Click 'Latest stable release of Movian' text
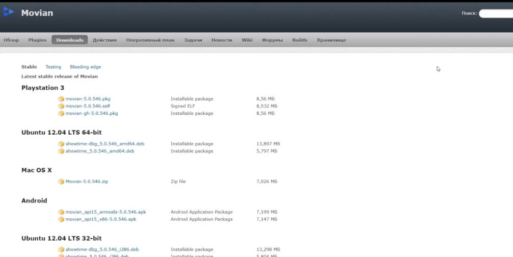The height and width of the screenshot is (257, 513). tap(60, 76)
